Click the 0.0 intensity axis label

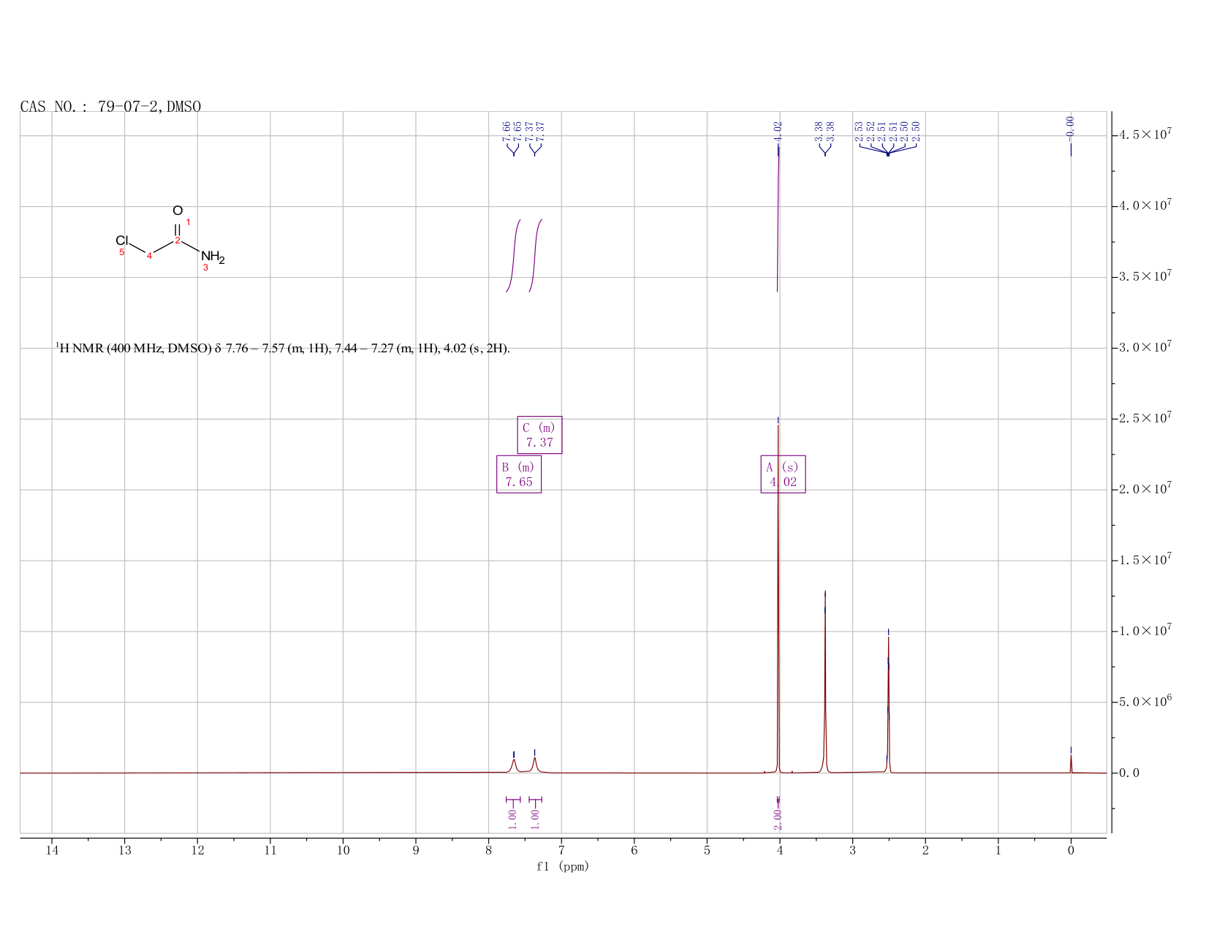[1129, 773]
